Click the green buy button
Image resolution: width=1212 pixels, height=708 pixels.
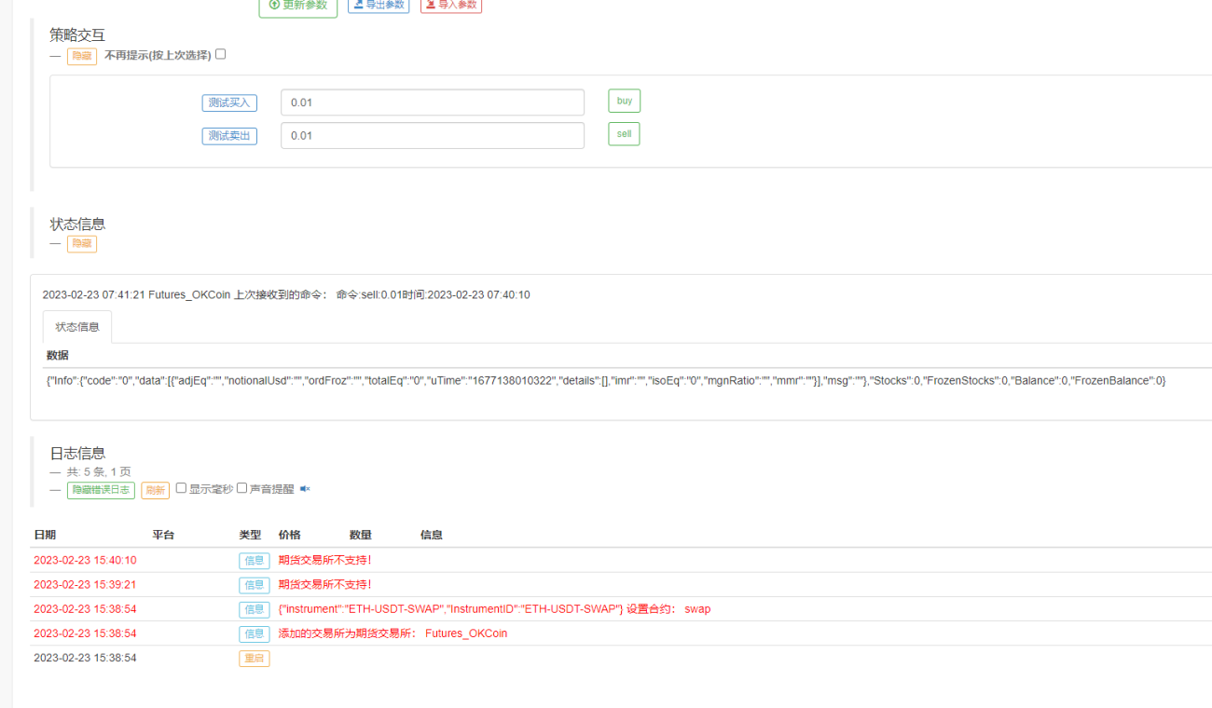click(x=625, y=101)
